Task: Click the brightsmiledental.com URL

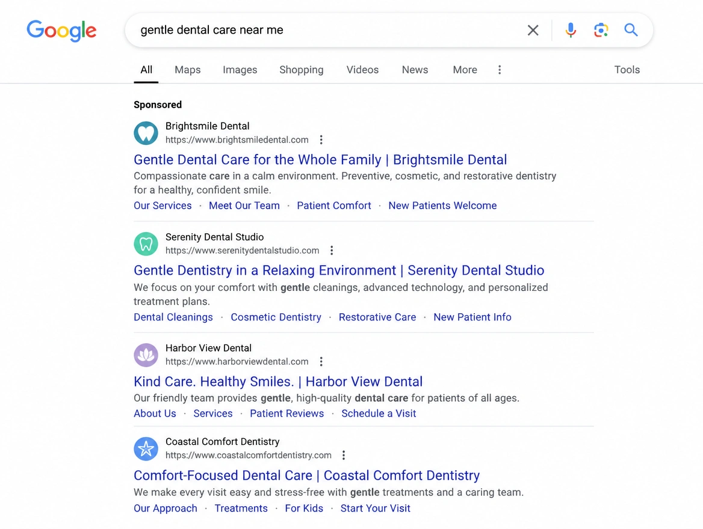Action: coord(237,139)
